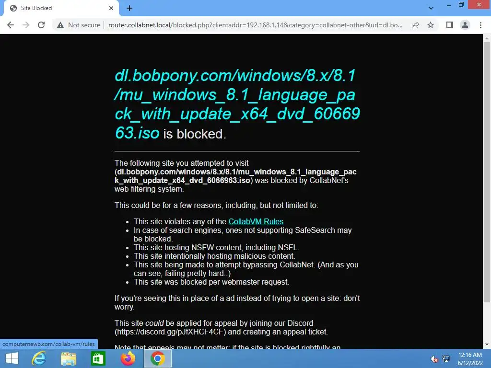The height and width of the screenshot is (368, 491).
Task: Click the 'If you're seeing this in place of a ad' paragraph
Action: [237, 303]
